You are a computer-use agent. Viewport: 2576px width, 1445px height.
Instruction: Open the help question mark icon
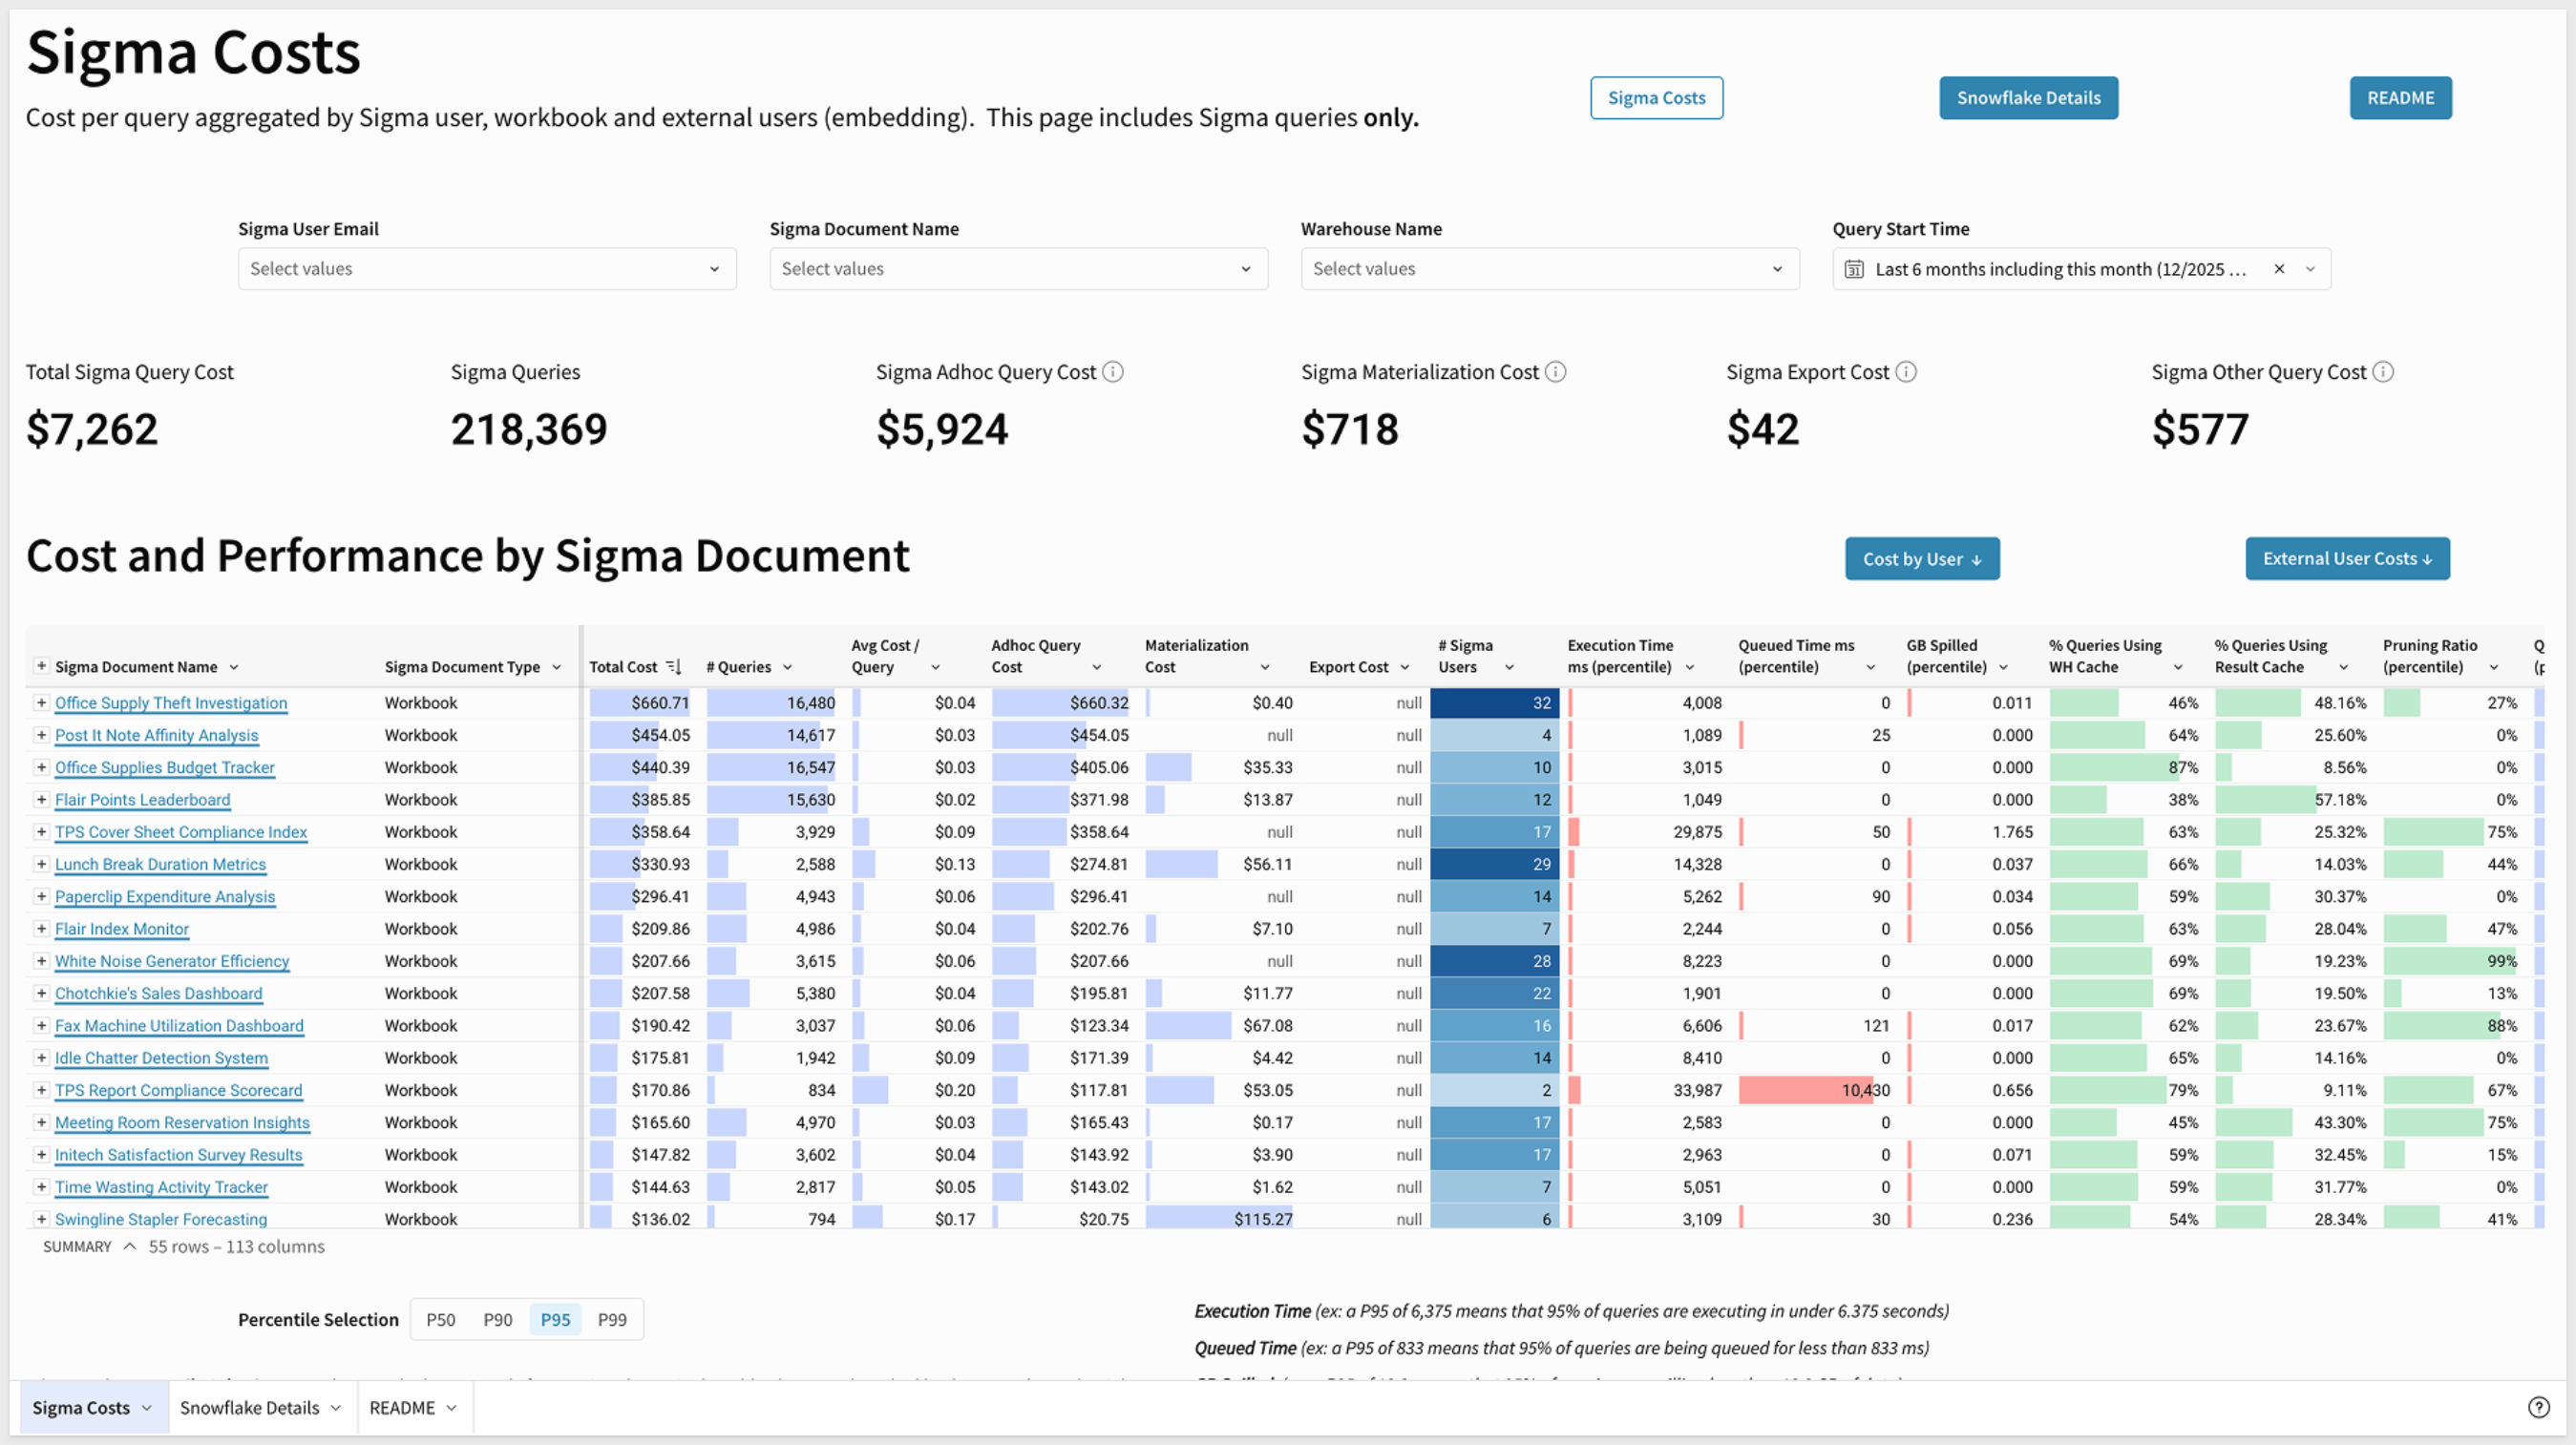(2538, 1407)
